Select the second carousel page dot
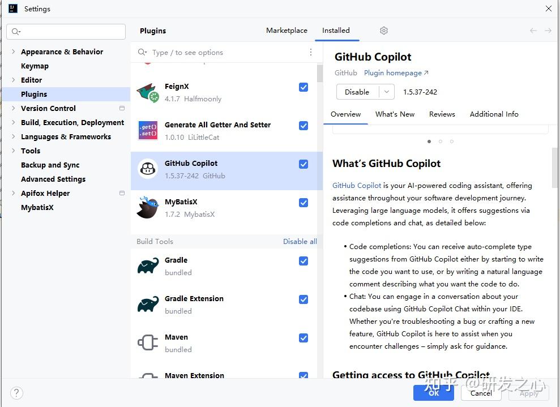Screen dimensions: 560x407 coord(441,142)
